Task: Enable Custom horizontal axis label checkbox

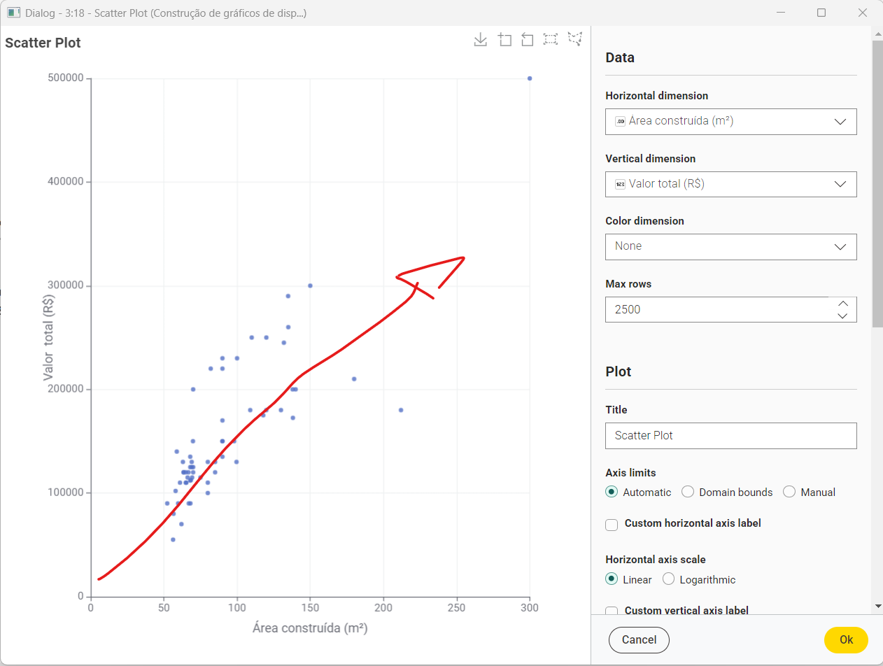Action: click(x=612, y=524)
